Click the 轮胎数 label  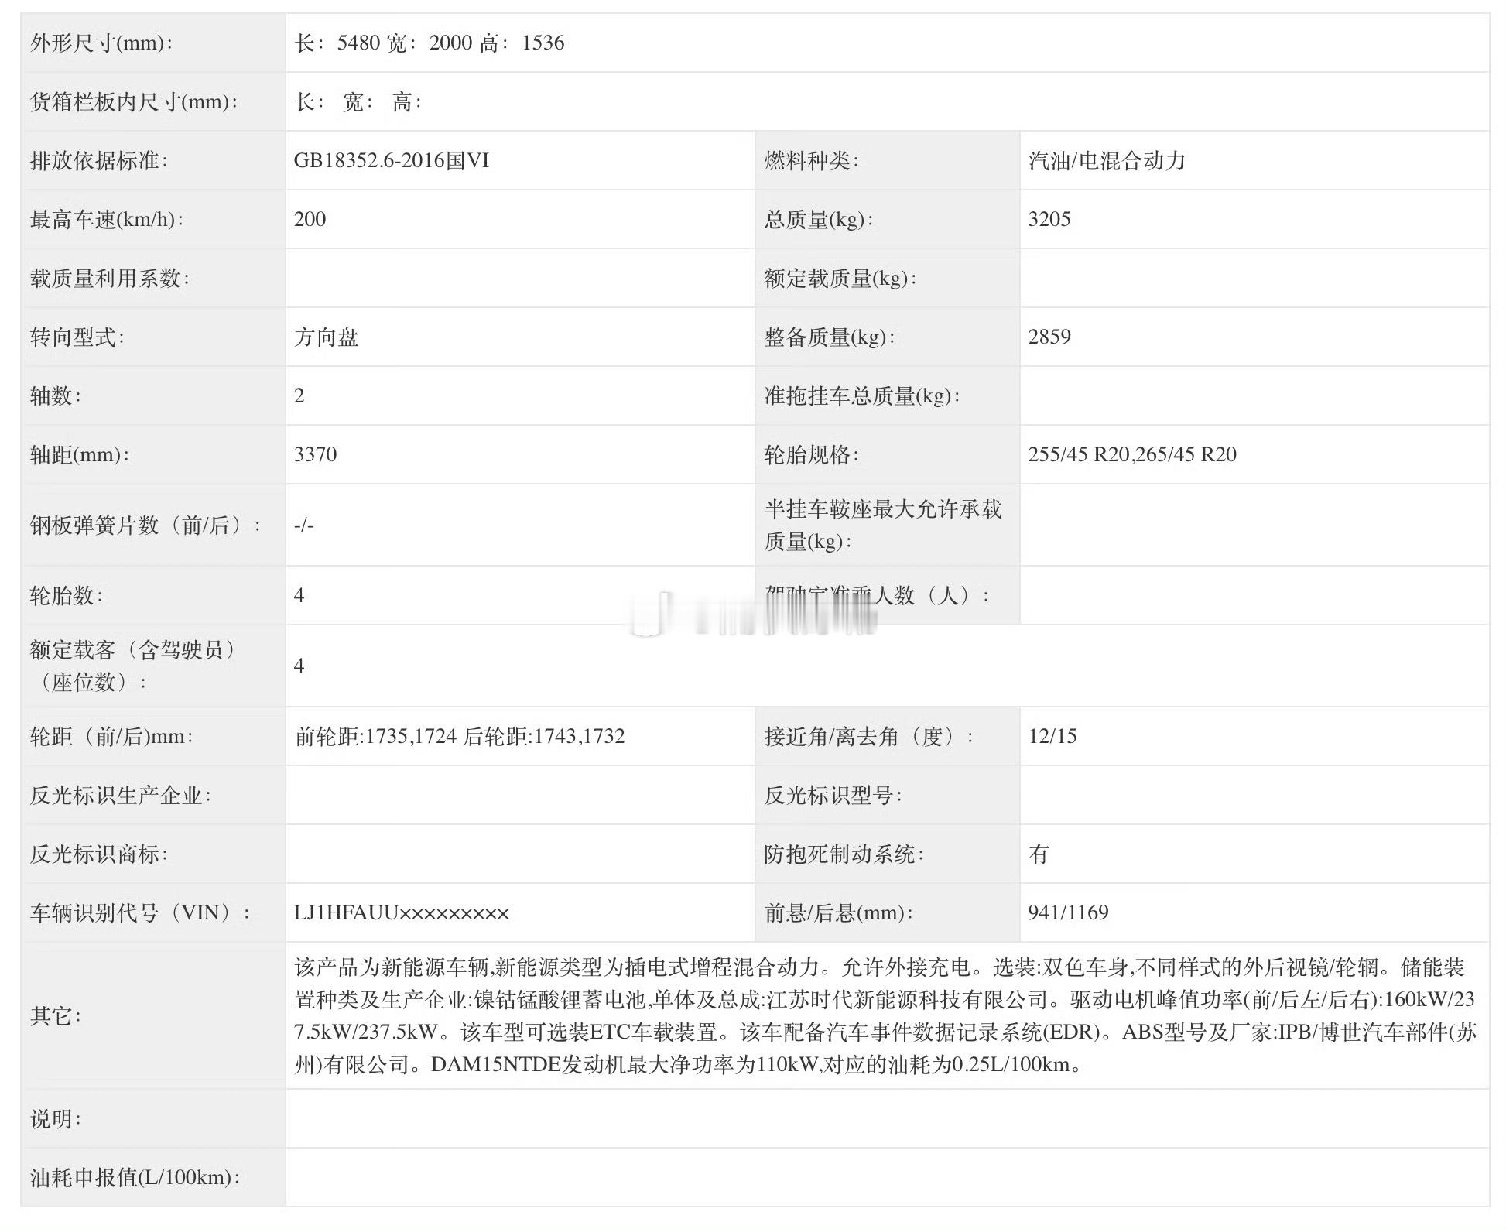tap(67, 595)
